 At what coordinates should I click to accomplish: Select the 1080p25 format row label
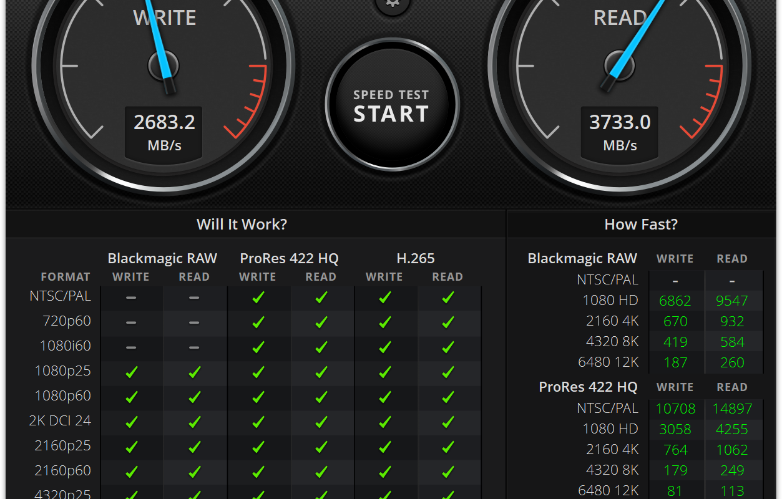click(62, 371)
